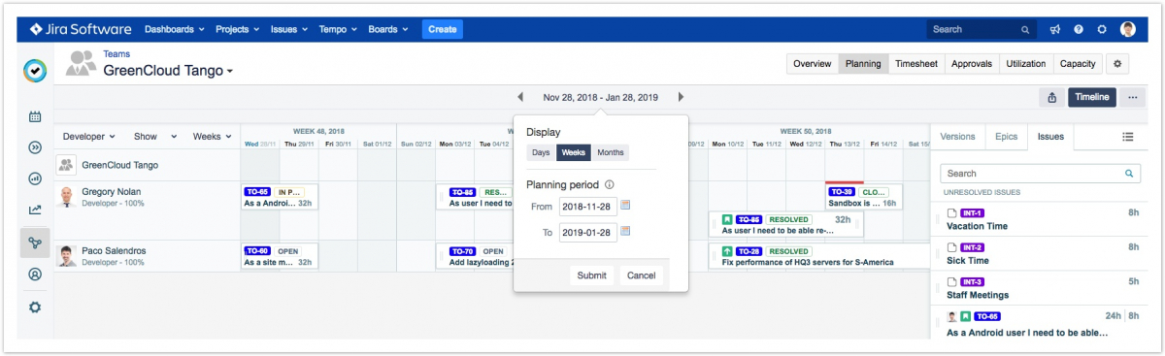Click the From date field 2018-11-28
Viewport: 1165px width, 356px height.
[588, 206]
